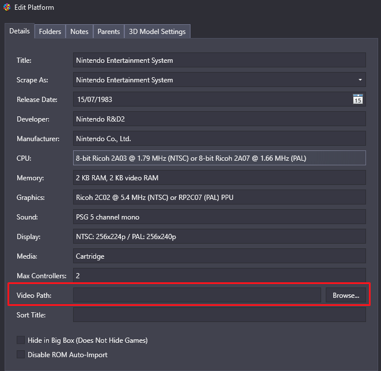Open the Release Date calendar picker icon

pyautogui.click(x=357, y=99)
